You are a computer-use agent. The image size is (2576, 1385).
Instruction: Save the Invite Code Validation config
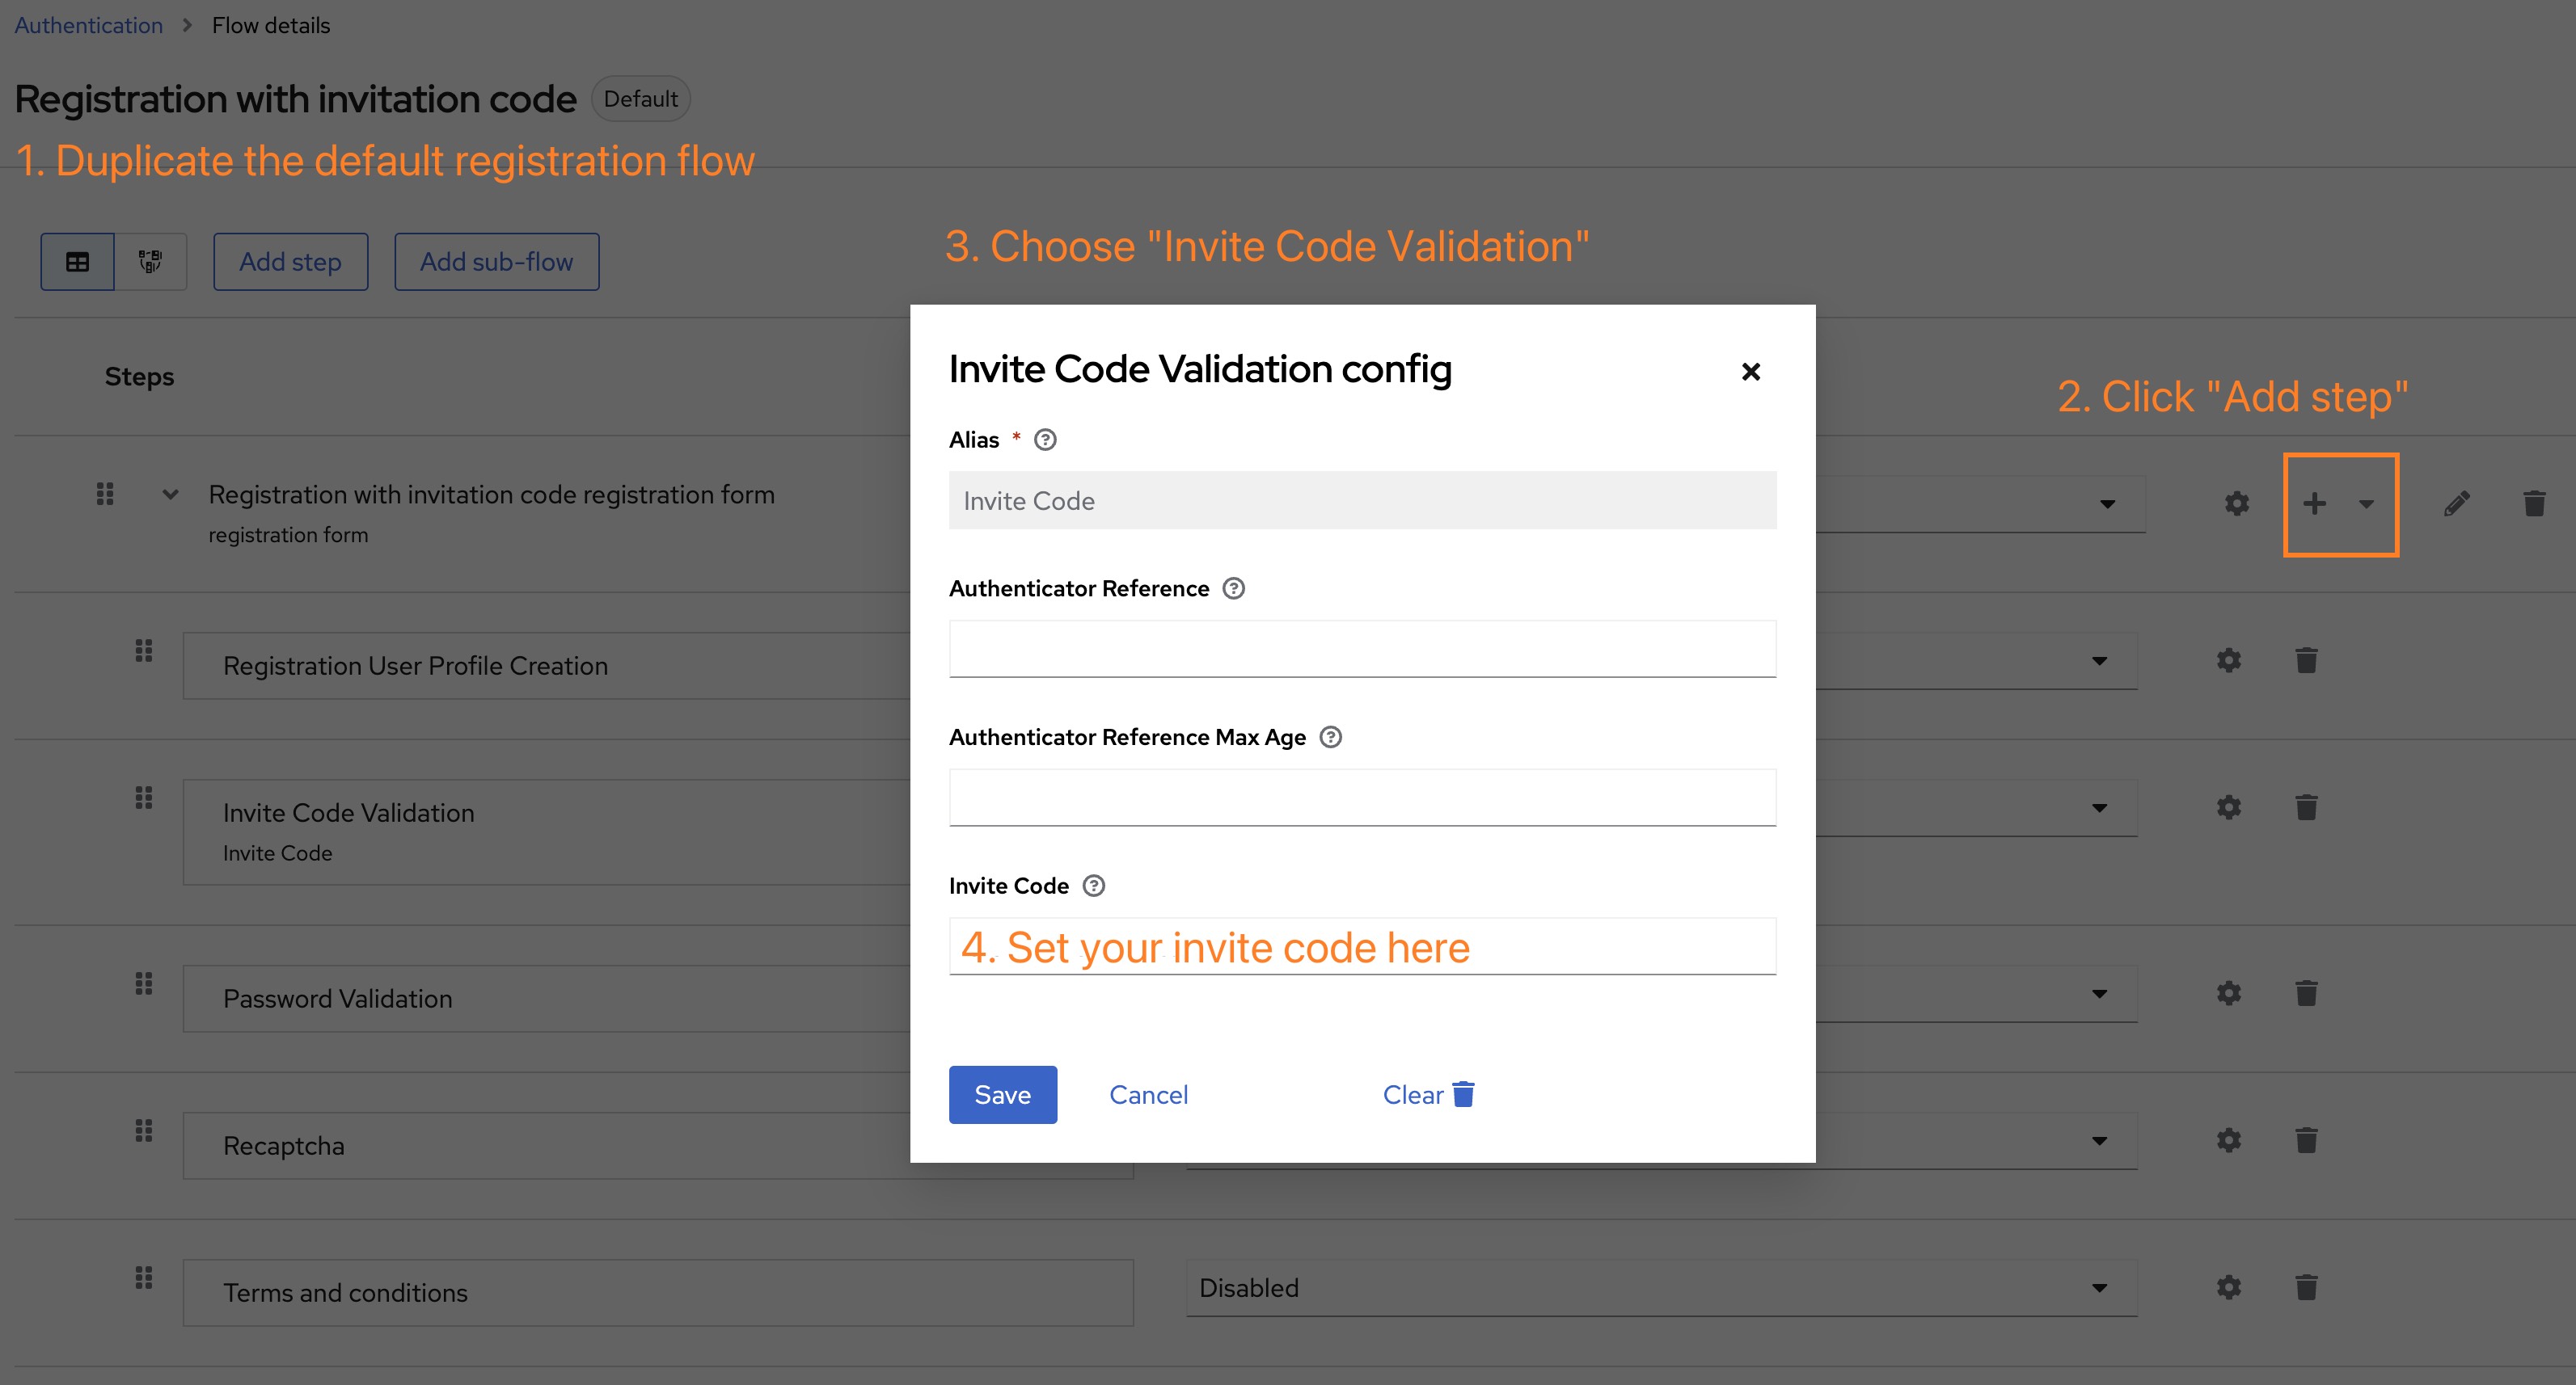point(1002,1095)
